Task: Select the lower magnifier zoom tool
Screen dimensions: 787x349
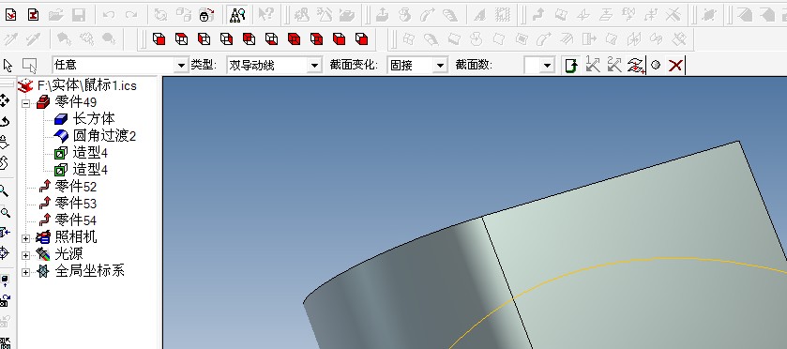Action: pyautogui.click(x=5, y=212)
